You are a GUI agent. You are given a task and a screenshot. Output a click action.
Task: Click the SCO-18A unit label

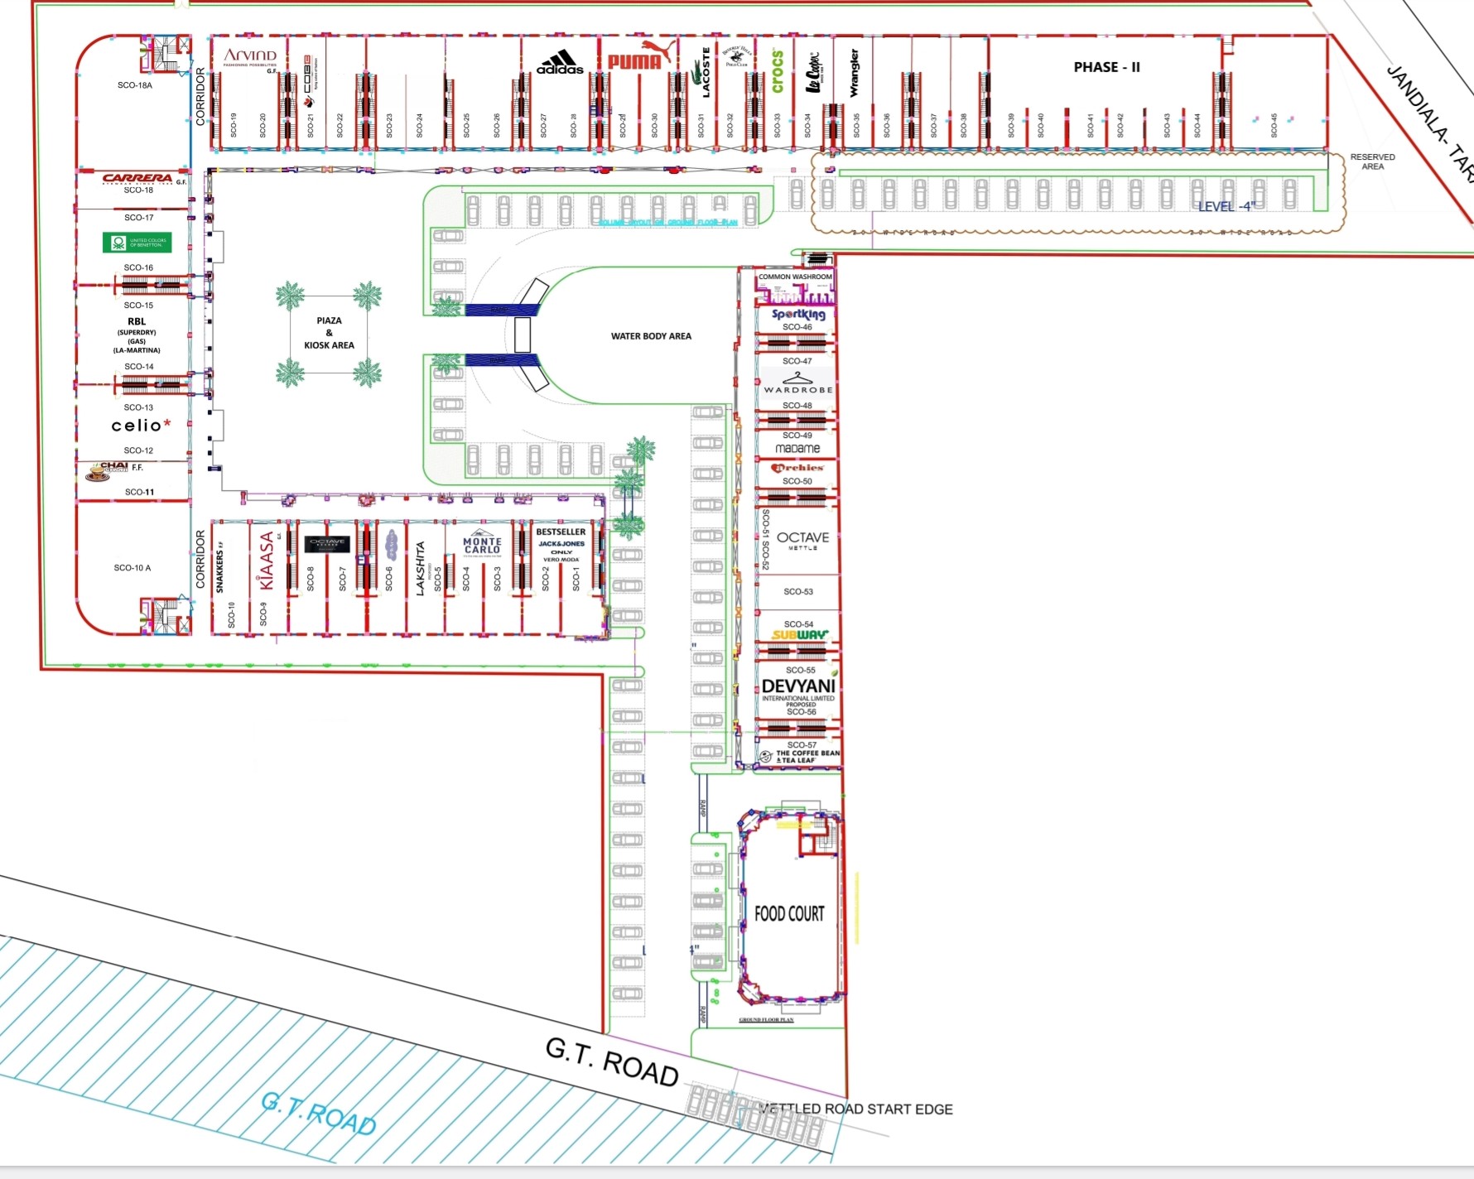tap(134, 85)
